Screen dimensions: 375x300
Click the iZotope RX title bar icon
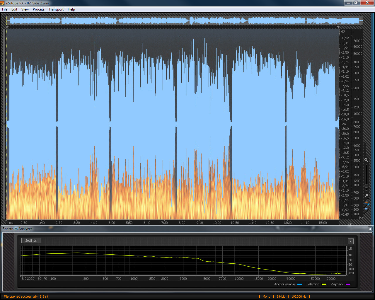2,3
